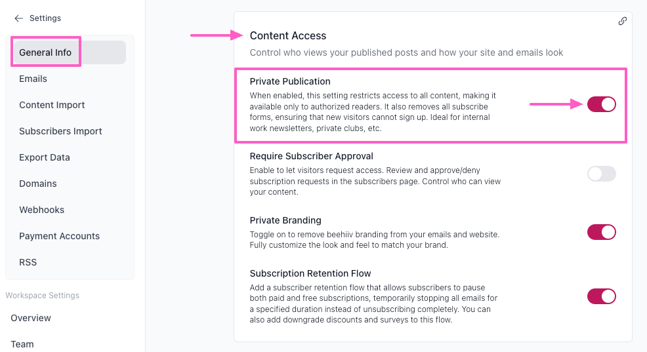Open the workspace Overview page
The image size is (647, 352).
tap(31, 318)
